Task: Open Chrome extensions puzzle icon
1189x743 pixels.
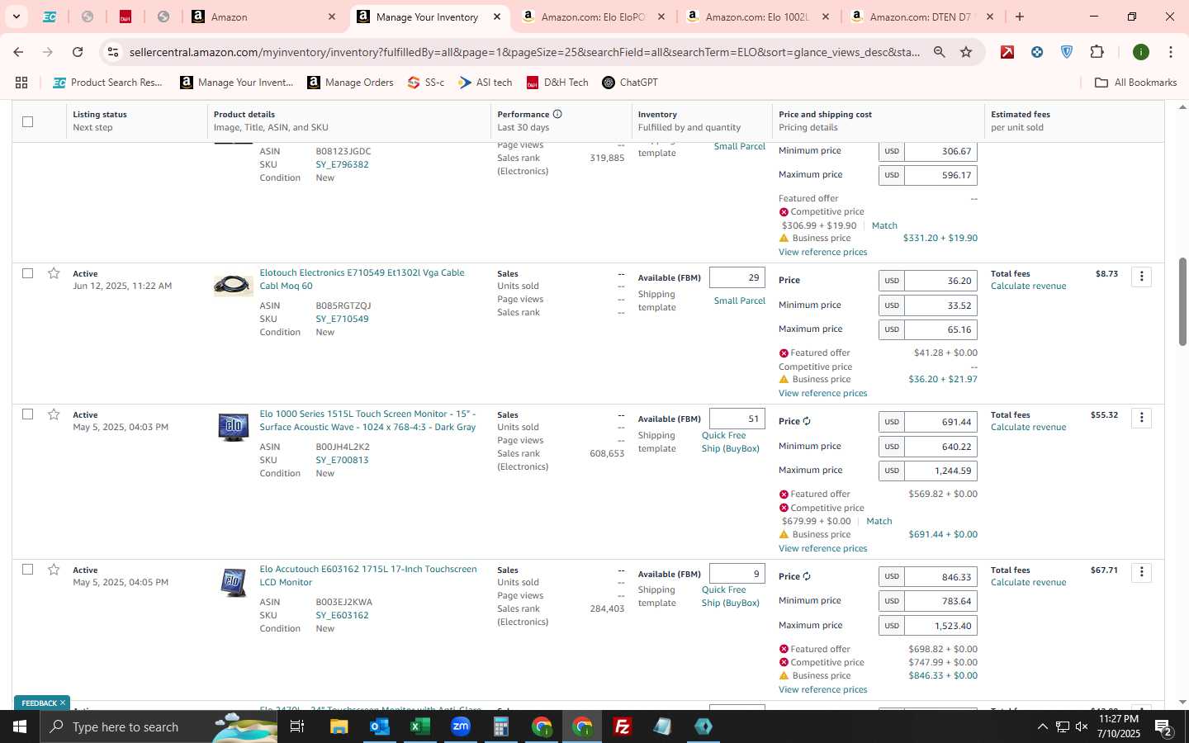Action: tap(1097, 52)
